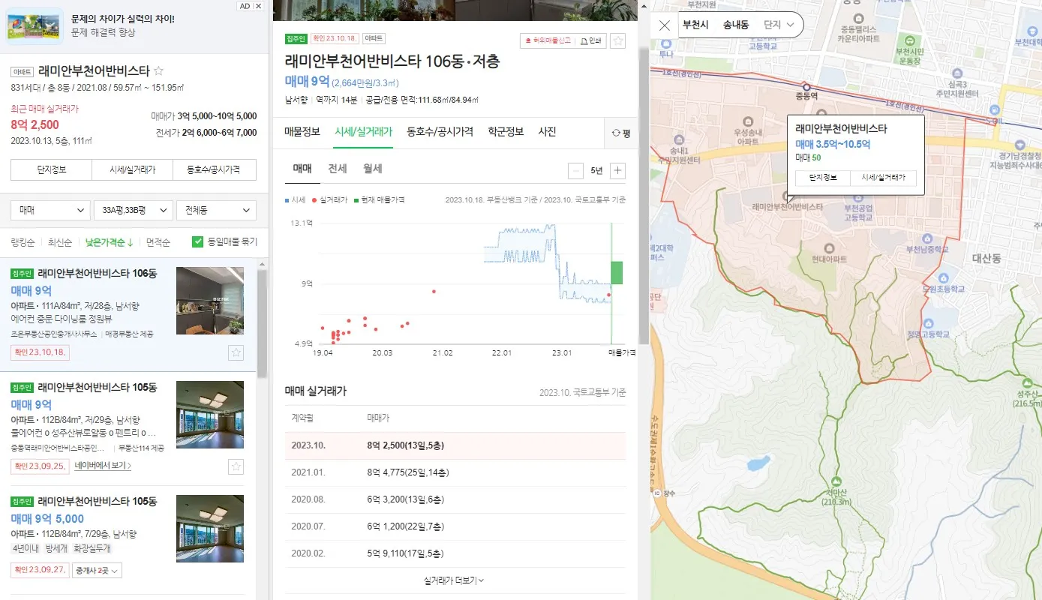1042x600 pixels.
Task: Click 부천공업고등학교 map marker
Action: [x=860, y=207]
